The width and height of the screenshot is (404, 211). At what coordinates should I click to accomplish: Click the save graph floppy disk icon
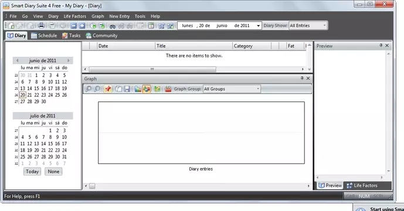pyautogui.click(x=127, y=89)
